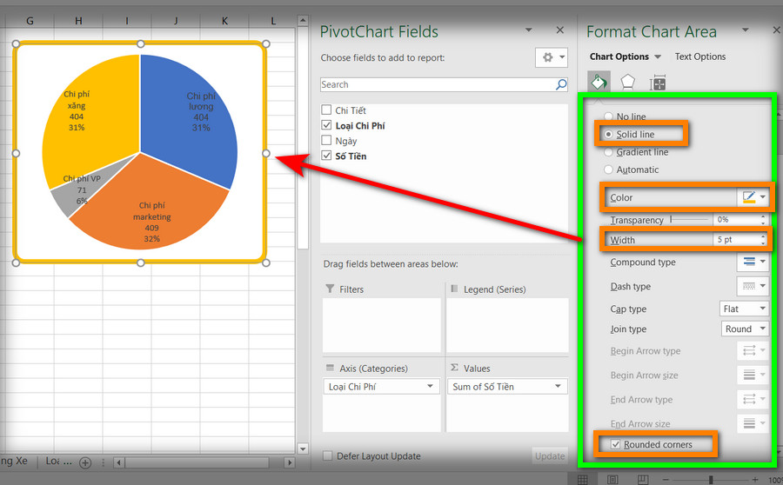Click the Transparency slider track

689,219
